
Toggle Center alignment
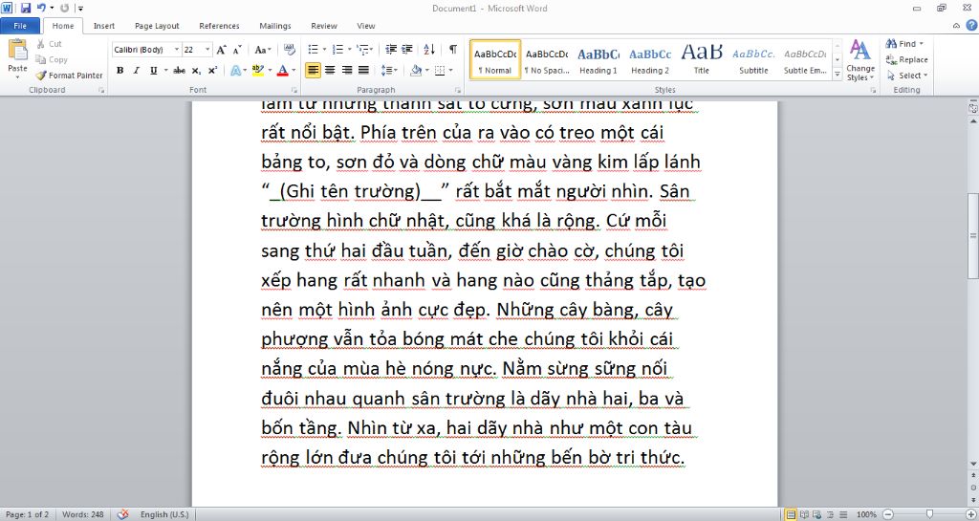[330, 71]
